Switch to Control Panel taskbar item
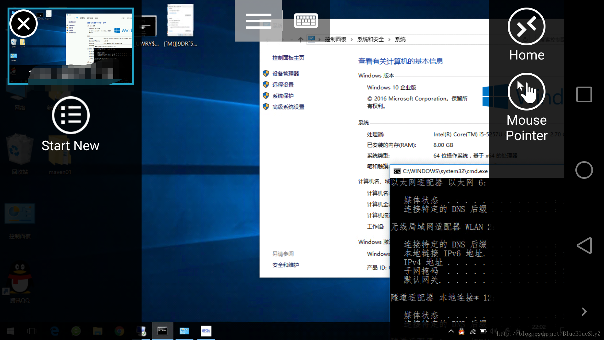Viewport: 604px width, 340px height. [x=184, y=331]
